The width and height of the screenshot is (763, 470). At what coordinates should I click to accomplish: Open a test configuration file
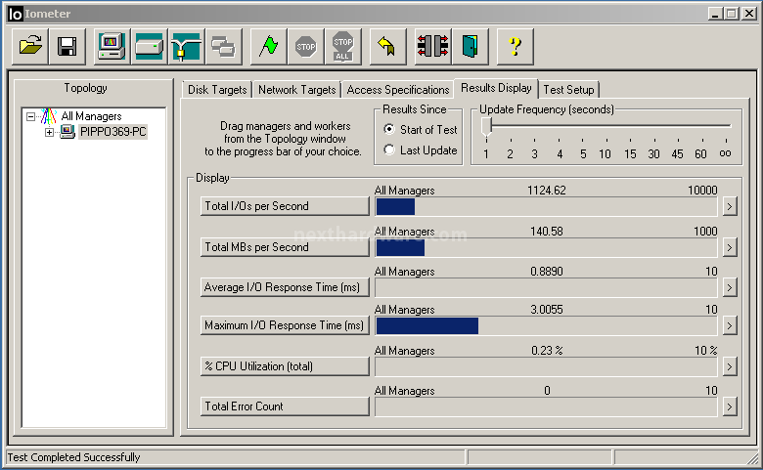(x=30, y=47)
